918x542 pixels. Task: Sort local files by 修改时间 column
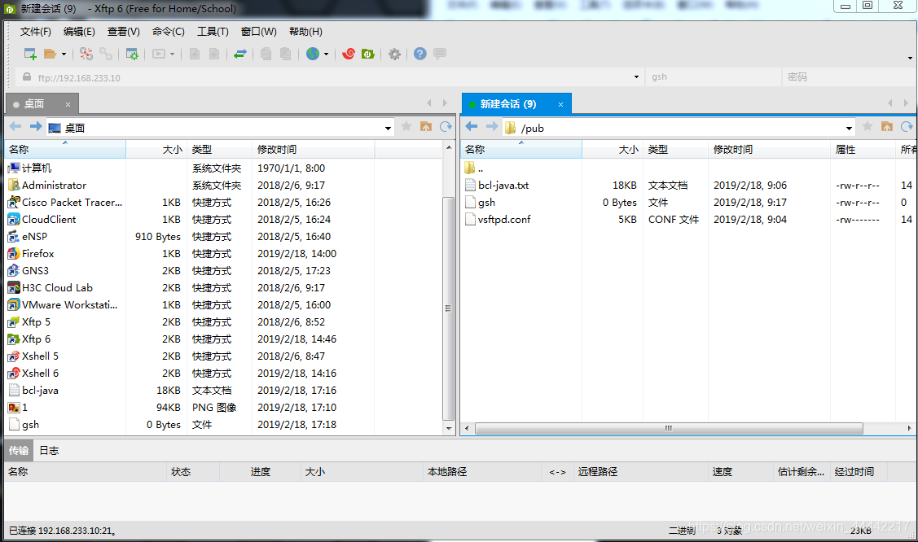point(314,150)
